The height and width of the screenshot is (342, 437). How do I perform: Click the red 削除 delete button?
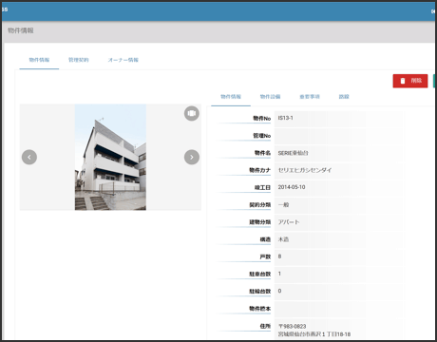click(x=410, y=81)
